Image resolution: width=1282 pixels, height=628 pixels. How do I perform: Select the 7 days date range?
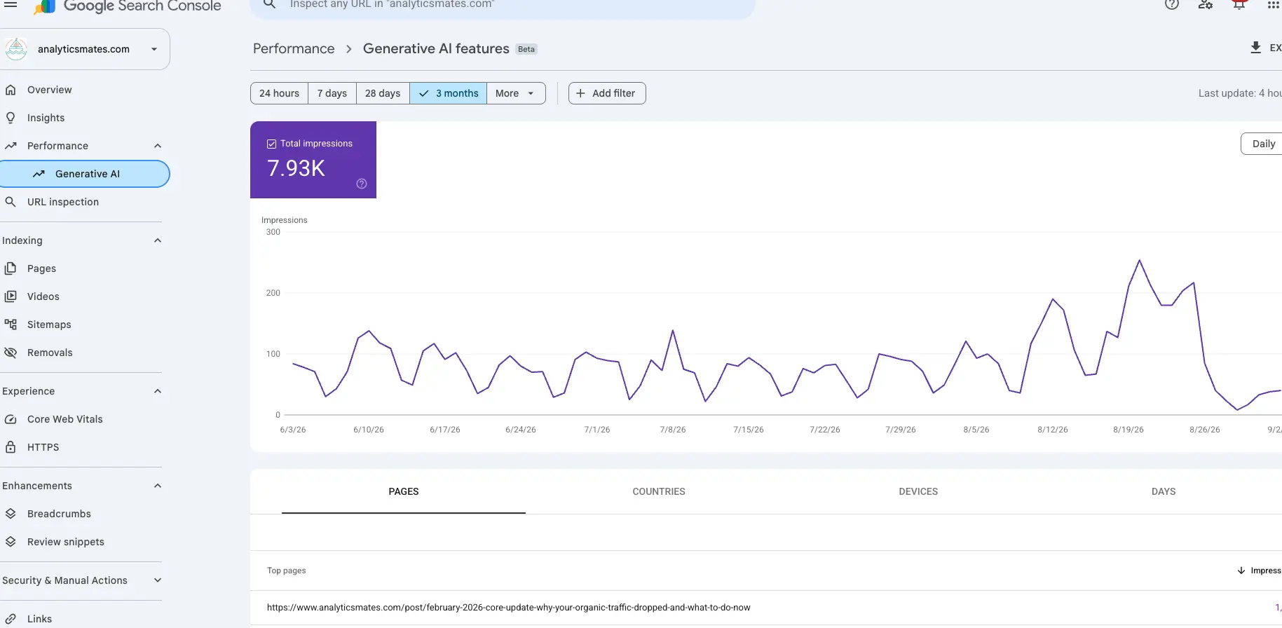coord(332,93)
